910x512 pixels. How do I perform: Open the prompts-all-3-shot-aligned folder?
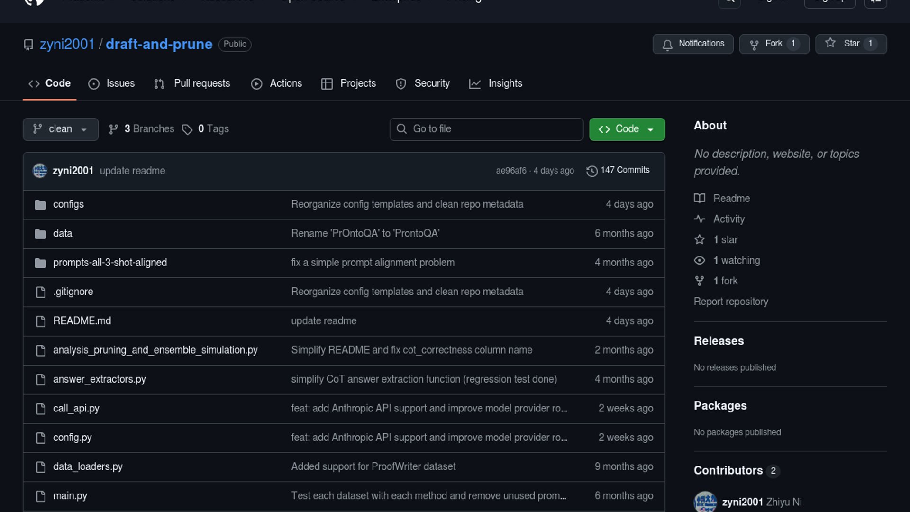click(110, 263)
